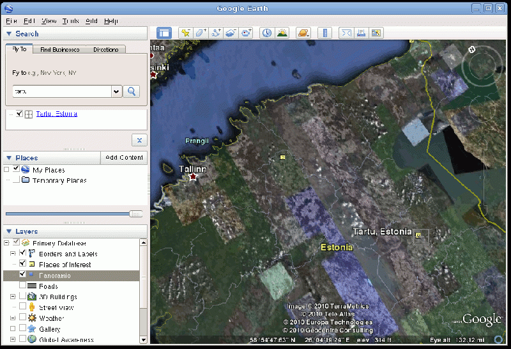Expand the Weather tree node
The image size is (511, 349).
tap(13, 318)
